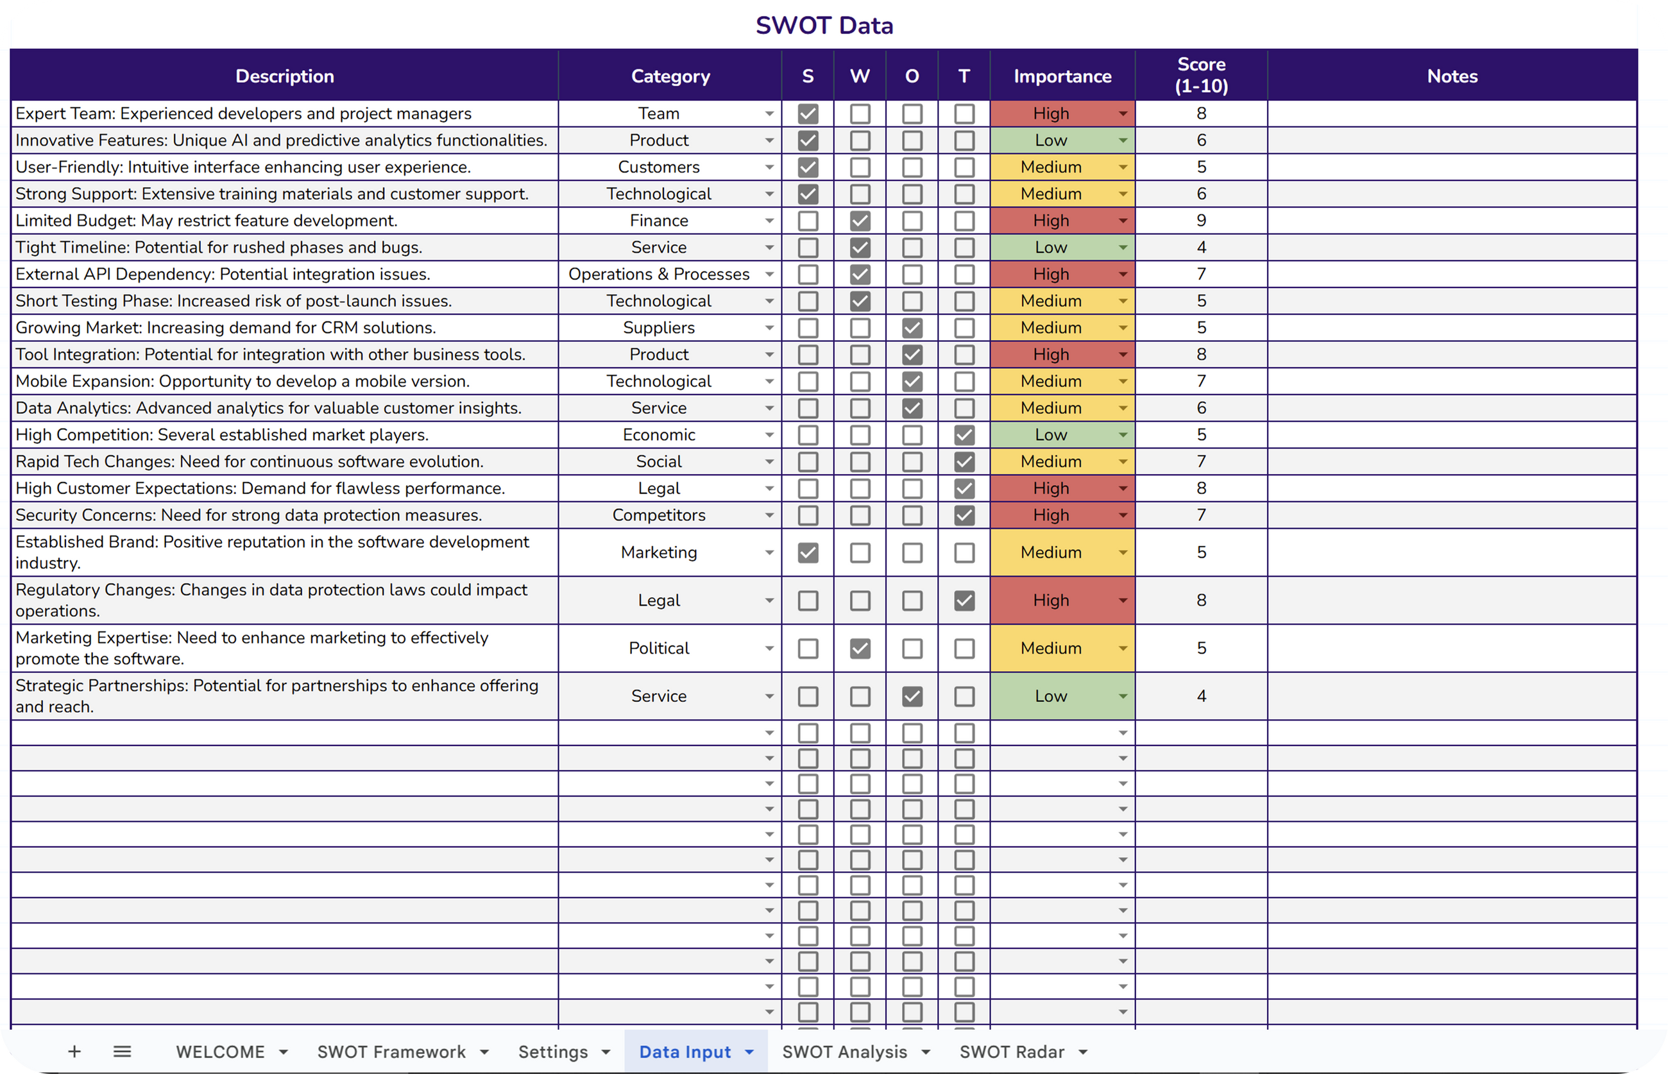Screen dimensions: 1668x1074
Task: Expand Category dropdown showing Operations & Processes
Action: 769,275
